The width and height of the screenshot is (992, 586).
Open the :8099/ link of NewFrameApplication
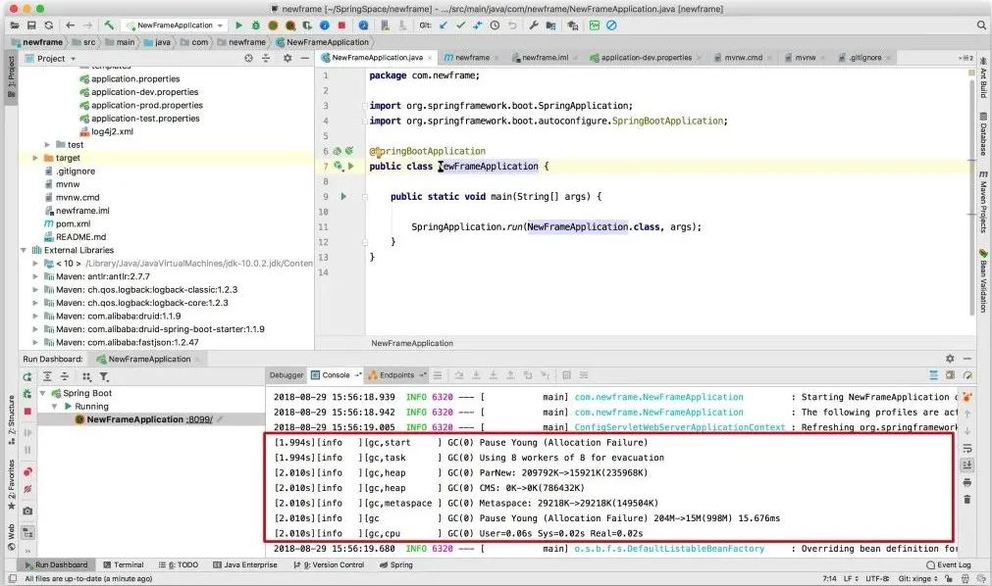coord(198,419)
